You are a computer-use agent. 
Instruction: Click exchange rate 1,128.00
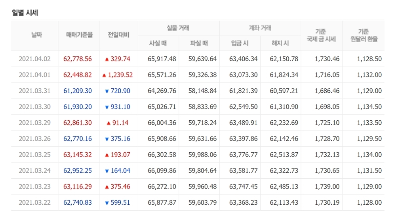tap(369, 203)
